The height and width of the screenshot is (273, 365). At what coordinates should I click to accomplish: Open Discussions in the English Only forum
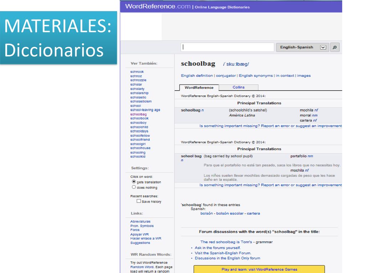click(227, 258)
